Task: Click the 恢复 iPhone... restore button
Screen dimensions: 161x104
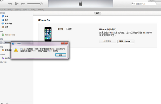Action: [x=126, y=41]
